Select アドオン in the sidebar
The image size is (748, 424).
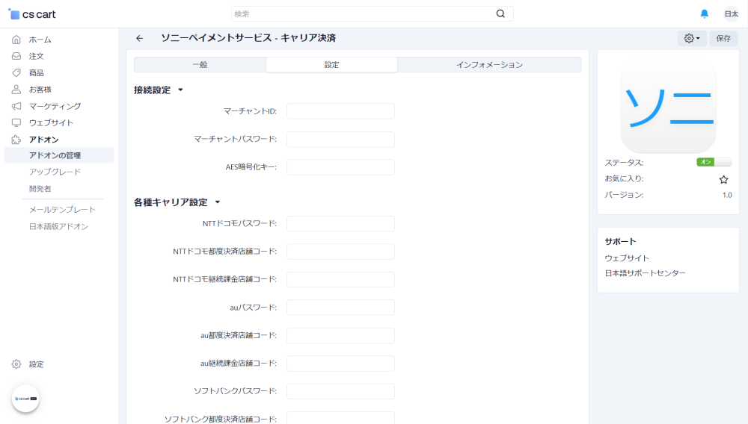(x=43, y=140)
